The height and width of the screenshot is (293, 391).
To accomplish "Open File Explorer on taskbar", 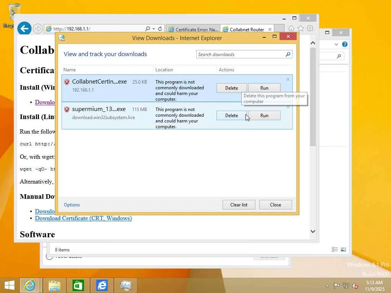I will (x=55, y=285).
